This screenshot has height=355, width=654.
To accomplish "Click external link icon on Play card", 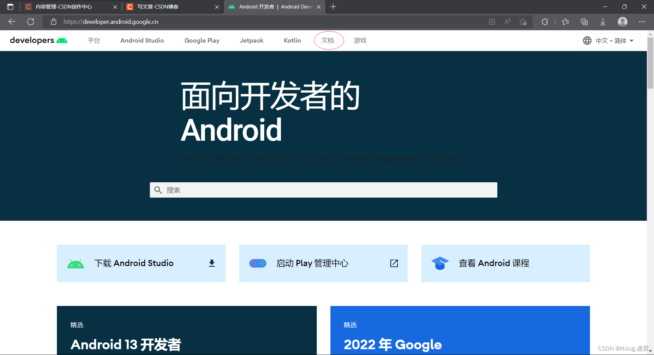I will point(394,263).
